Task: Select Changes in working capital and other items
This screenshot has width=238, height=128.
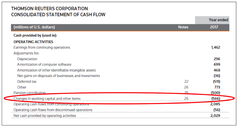Action: click(47, 99)
